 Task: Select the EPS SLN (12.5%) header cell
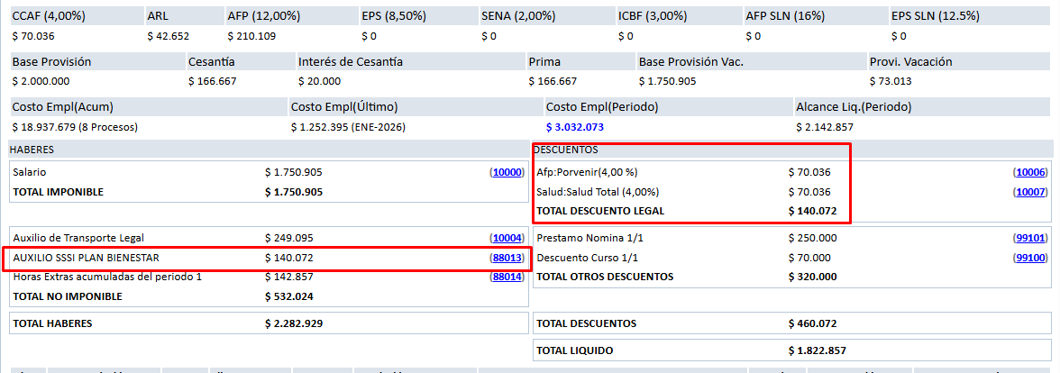coord(933,16)
